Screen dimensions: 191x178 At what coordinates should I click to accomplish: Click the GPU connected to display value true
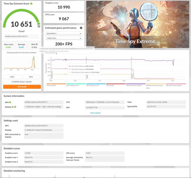(44, 136)
